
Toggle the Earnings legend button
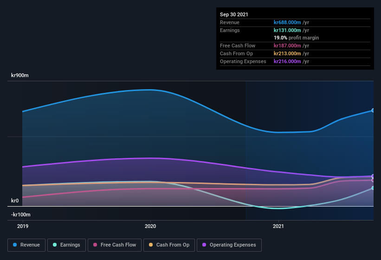point(66,245)
